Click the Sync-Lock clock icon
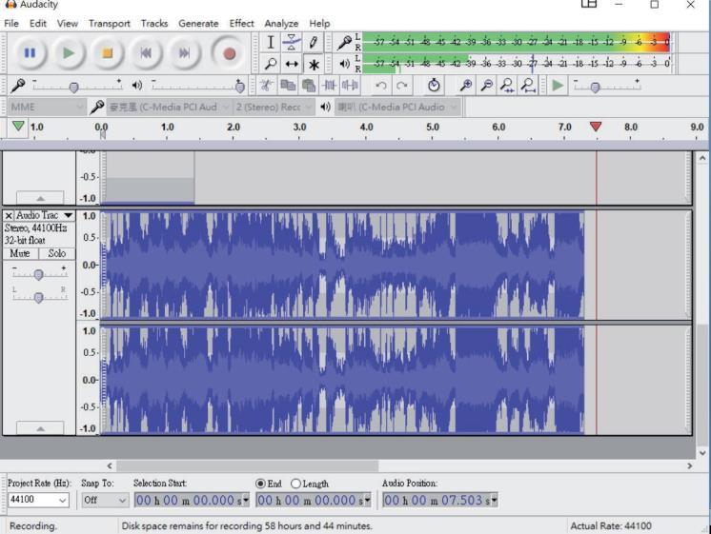Viewport: 711px width, 534px height. point(434,85)
